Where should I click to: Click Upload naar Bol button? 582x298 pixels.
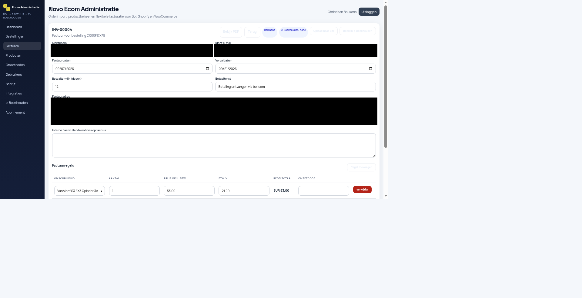(323, 31)
